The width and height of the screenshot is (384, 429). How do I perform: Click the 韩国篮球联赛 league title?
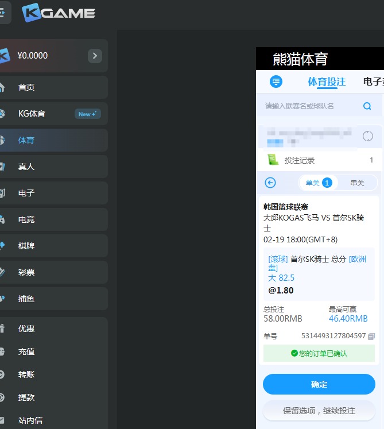286,207
